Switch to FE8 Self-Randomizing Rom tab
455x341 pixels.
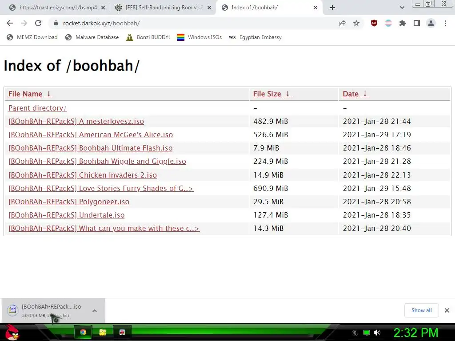(163, 8)
